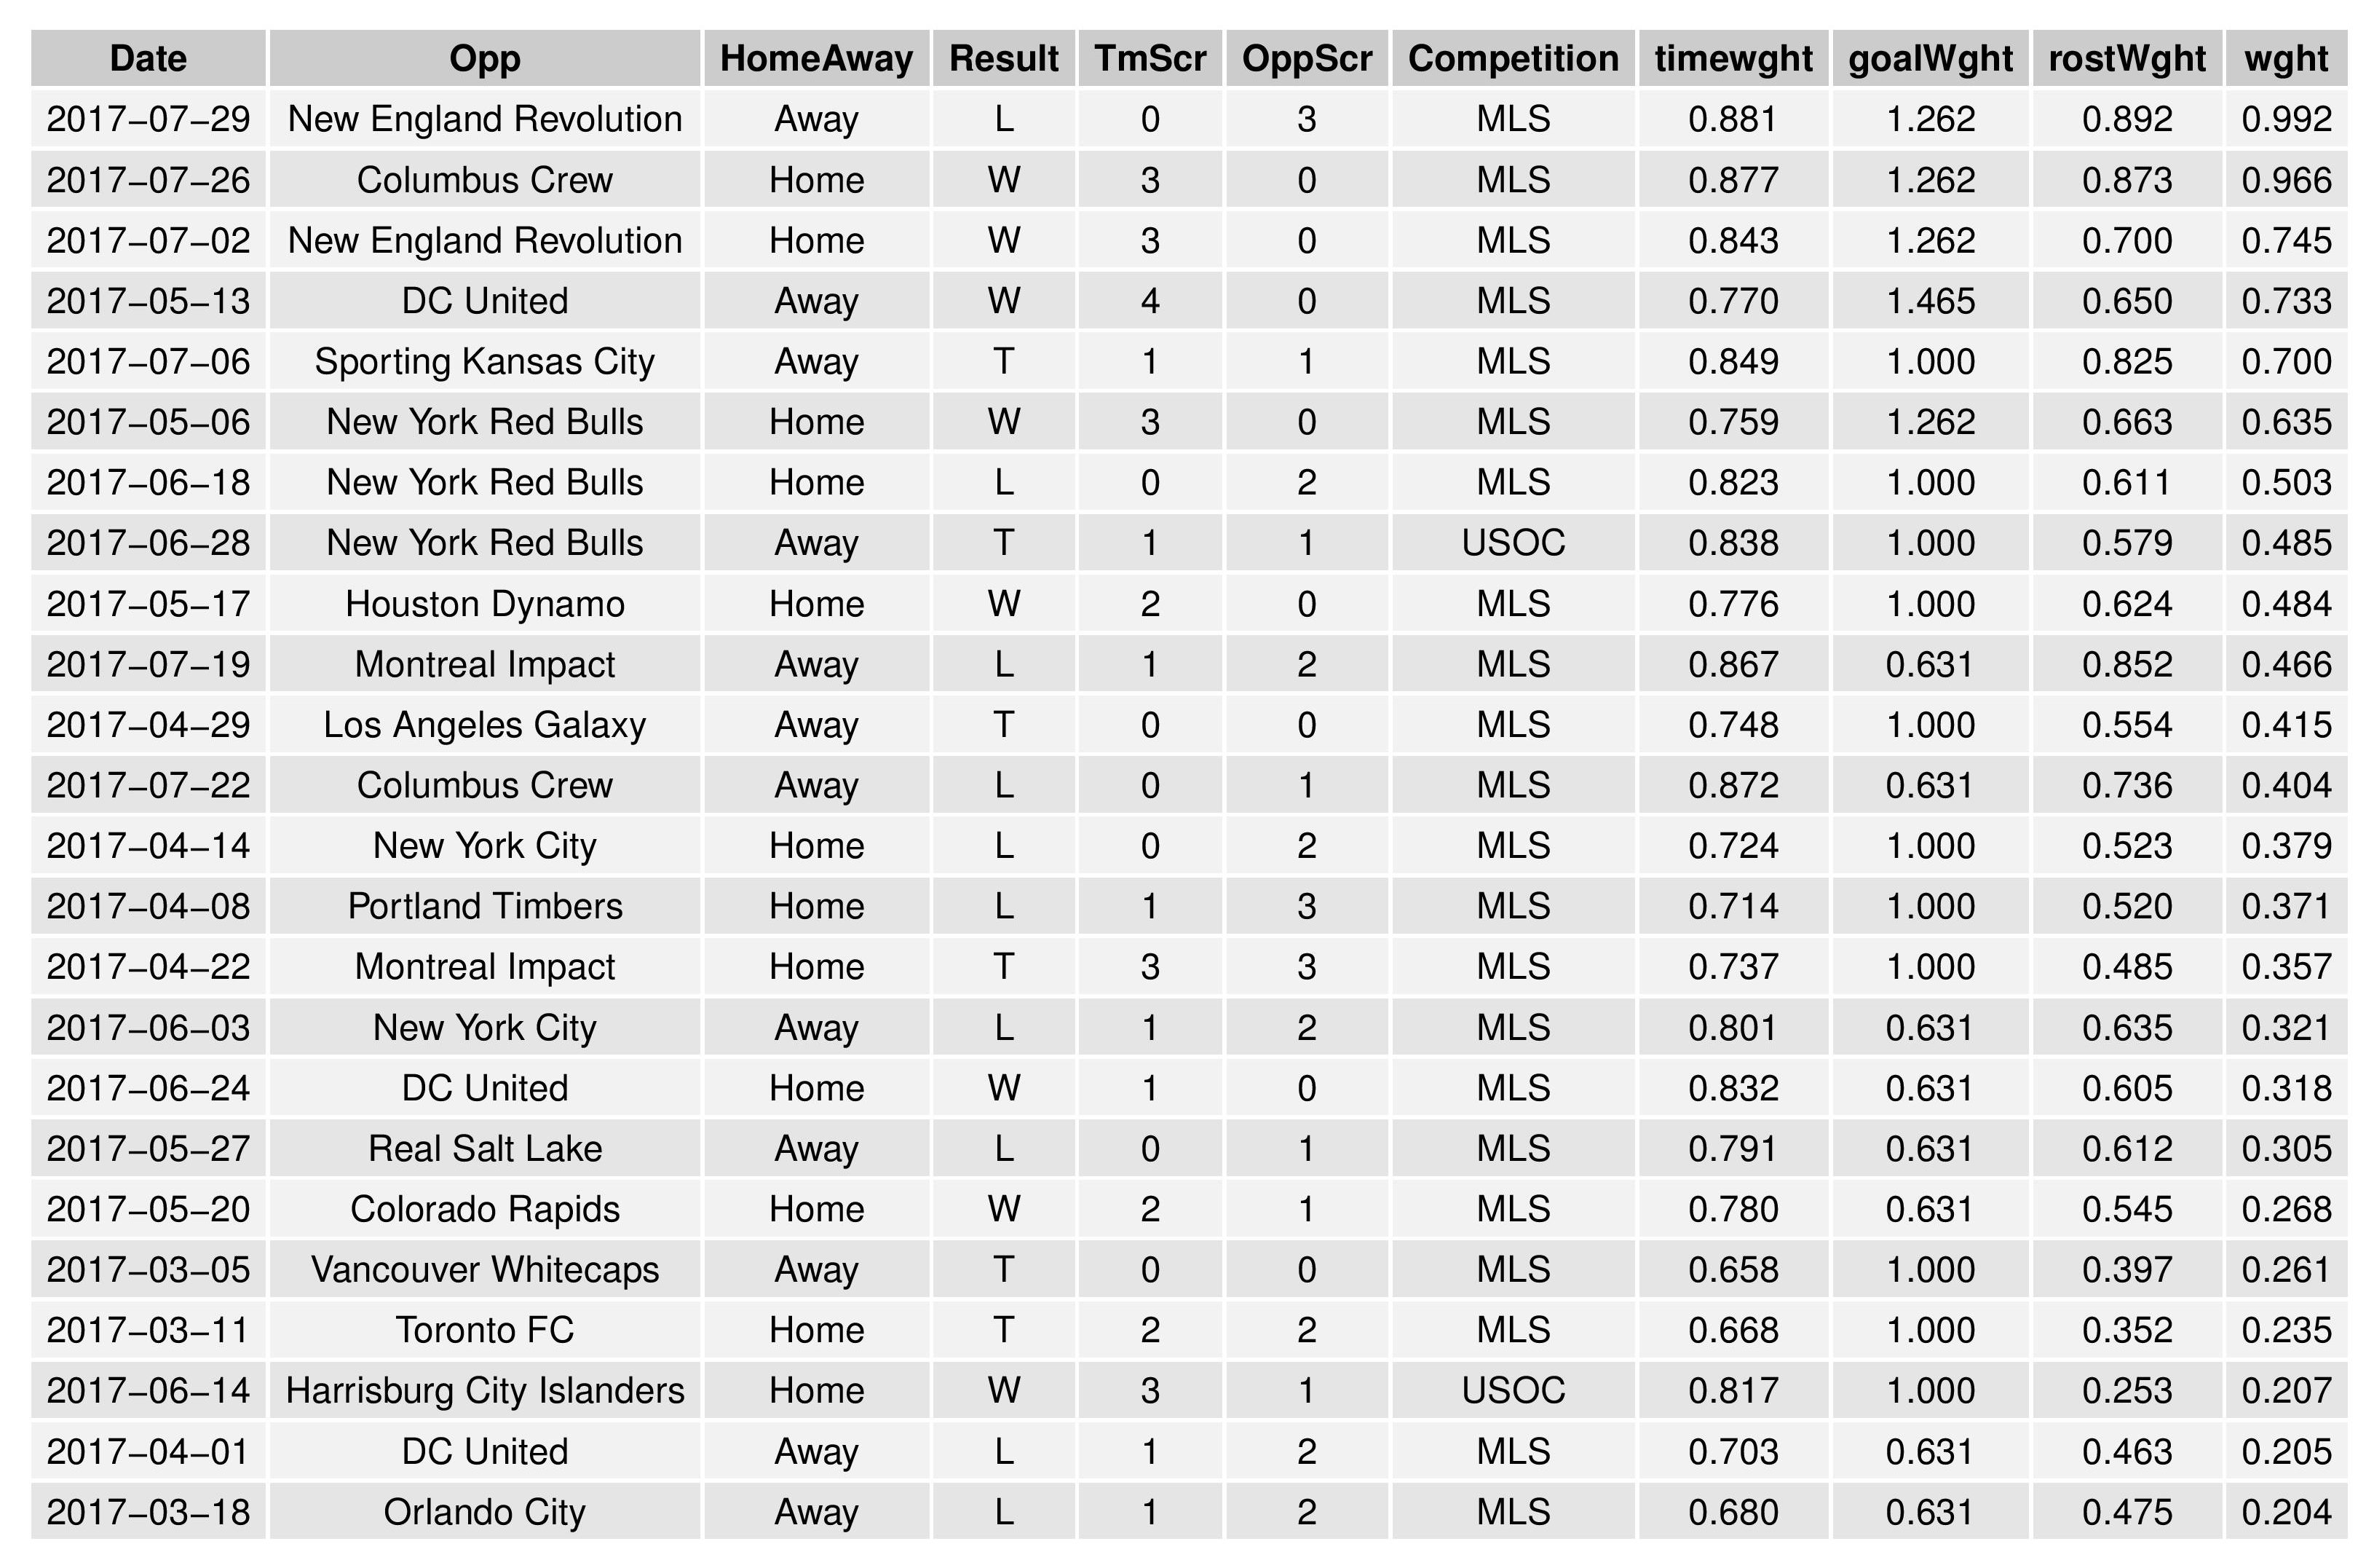Click the goalWght column header
Image resolution: width=2366 pixels, height=1568 pixels.
(x=1930, y=59)
